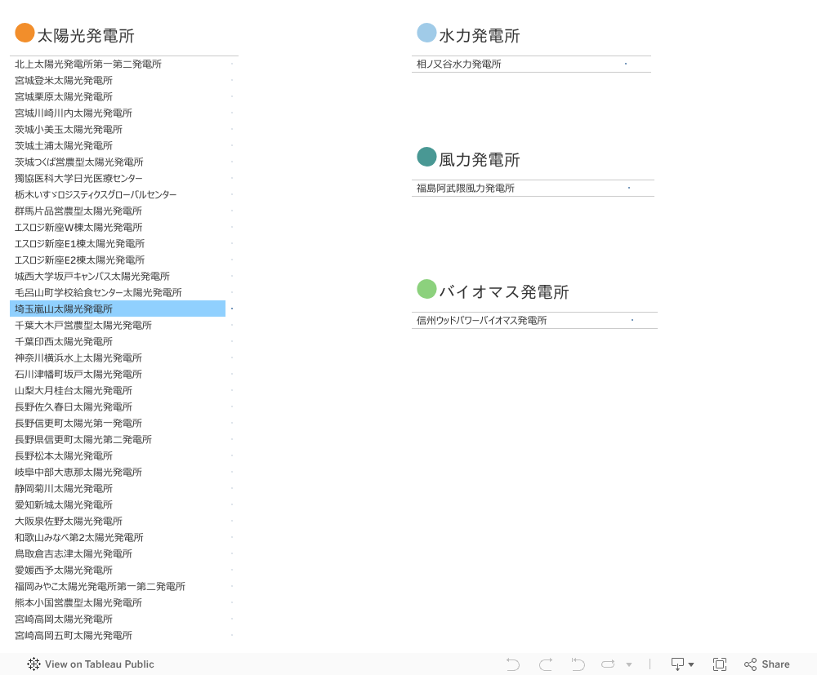
Task: Click the Tableau logo icon
Action: tap(33, 664)
